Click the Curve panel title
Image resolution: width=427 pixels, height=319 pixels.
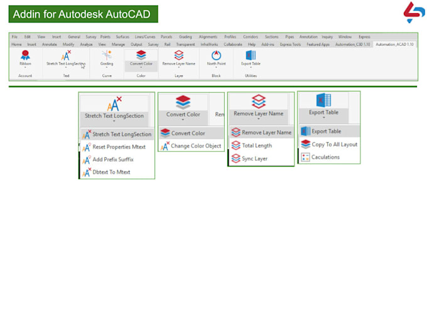coord(107,76)
